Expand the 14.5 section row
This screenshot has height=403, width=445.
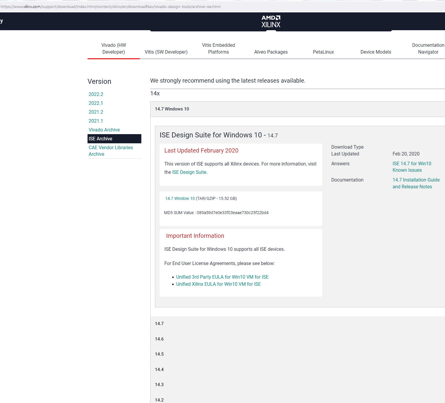(x=297, y=354)
